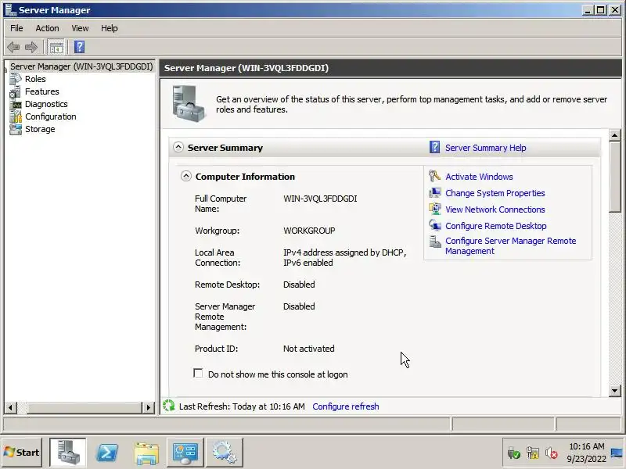
Task: Open the Action menu
Action: tap(47, 28)
